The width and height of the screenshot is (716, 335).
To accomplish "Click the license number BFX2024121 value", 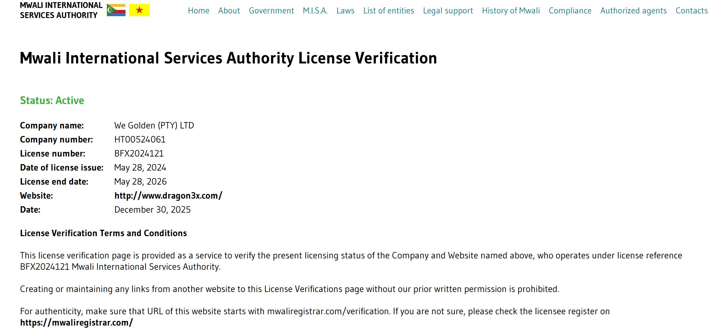I will tap(139, 153).
